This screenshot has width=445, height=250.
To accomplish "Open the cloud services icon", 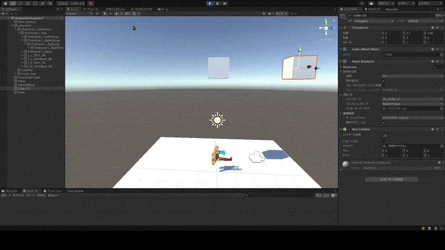I will point(371,3).
